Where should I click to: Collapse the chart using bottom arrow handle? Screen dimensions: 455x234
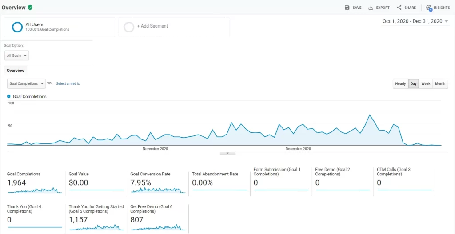(227, 153)
